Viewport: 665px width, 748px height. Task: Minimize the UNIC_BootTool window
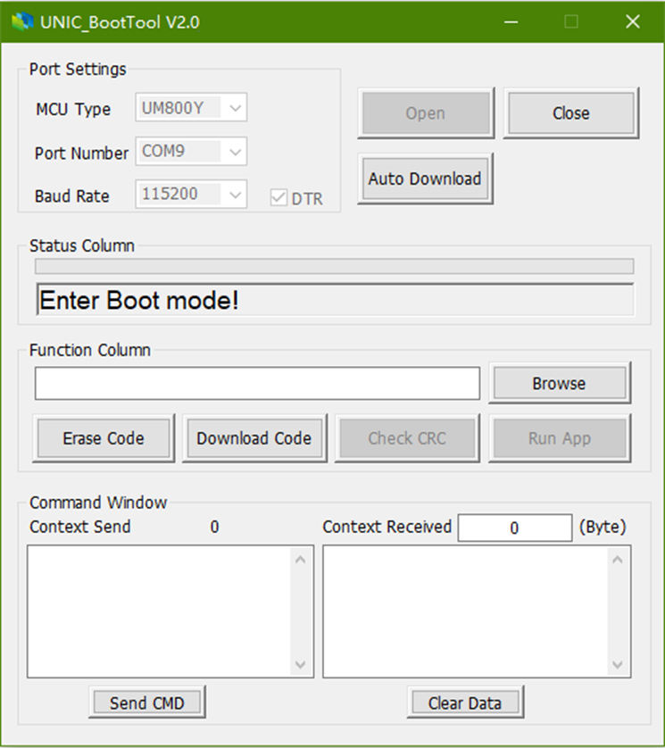coord(511,22)
